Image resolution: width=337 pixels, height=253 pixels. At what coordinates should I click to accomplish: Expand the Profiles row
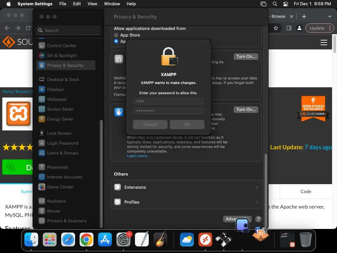(x=186, y=202)
